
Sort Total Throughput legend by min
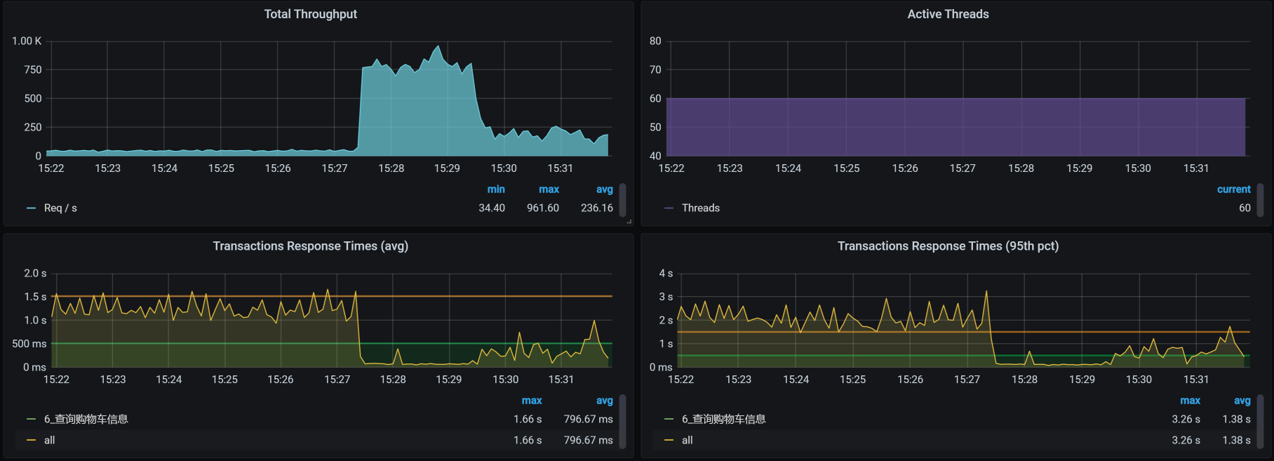point(496,189)
